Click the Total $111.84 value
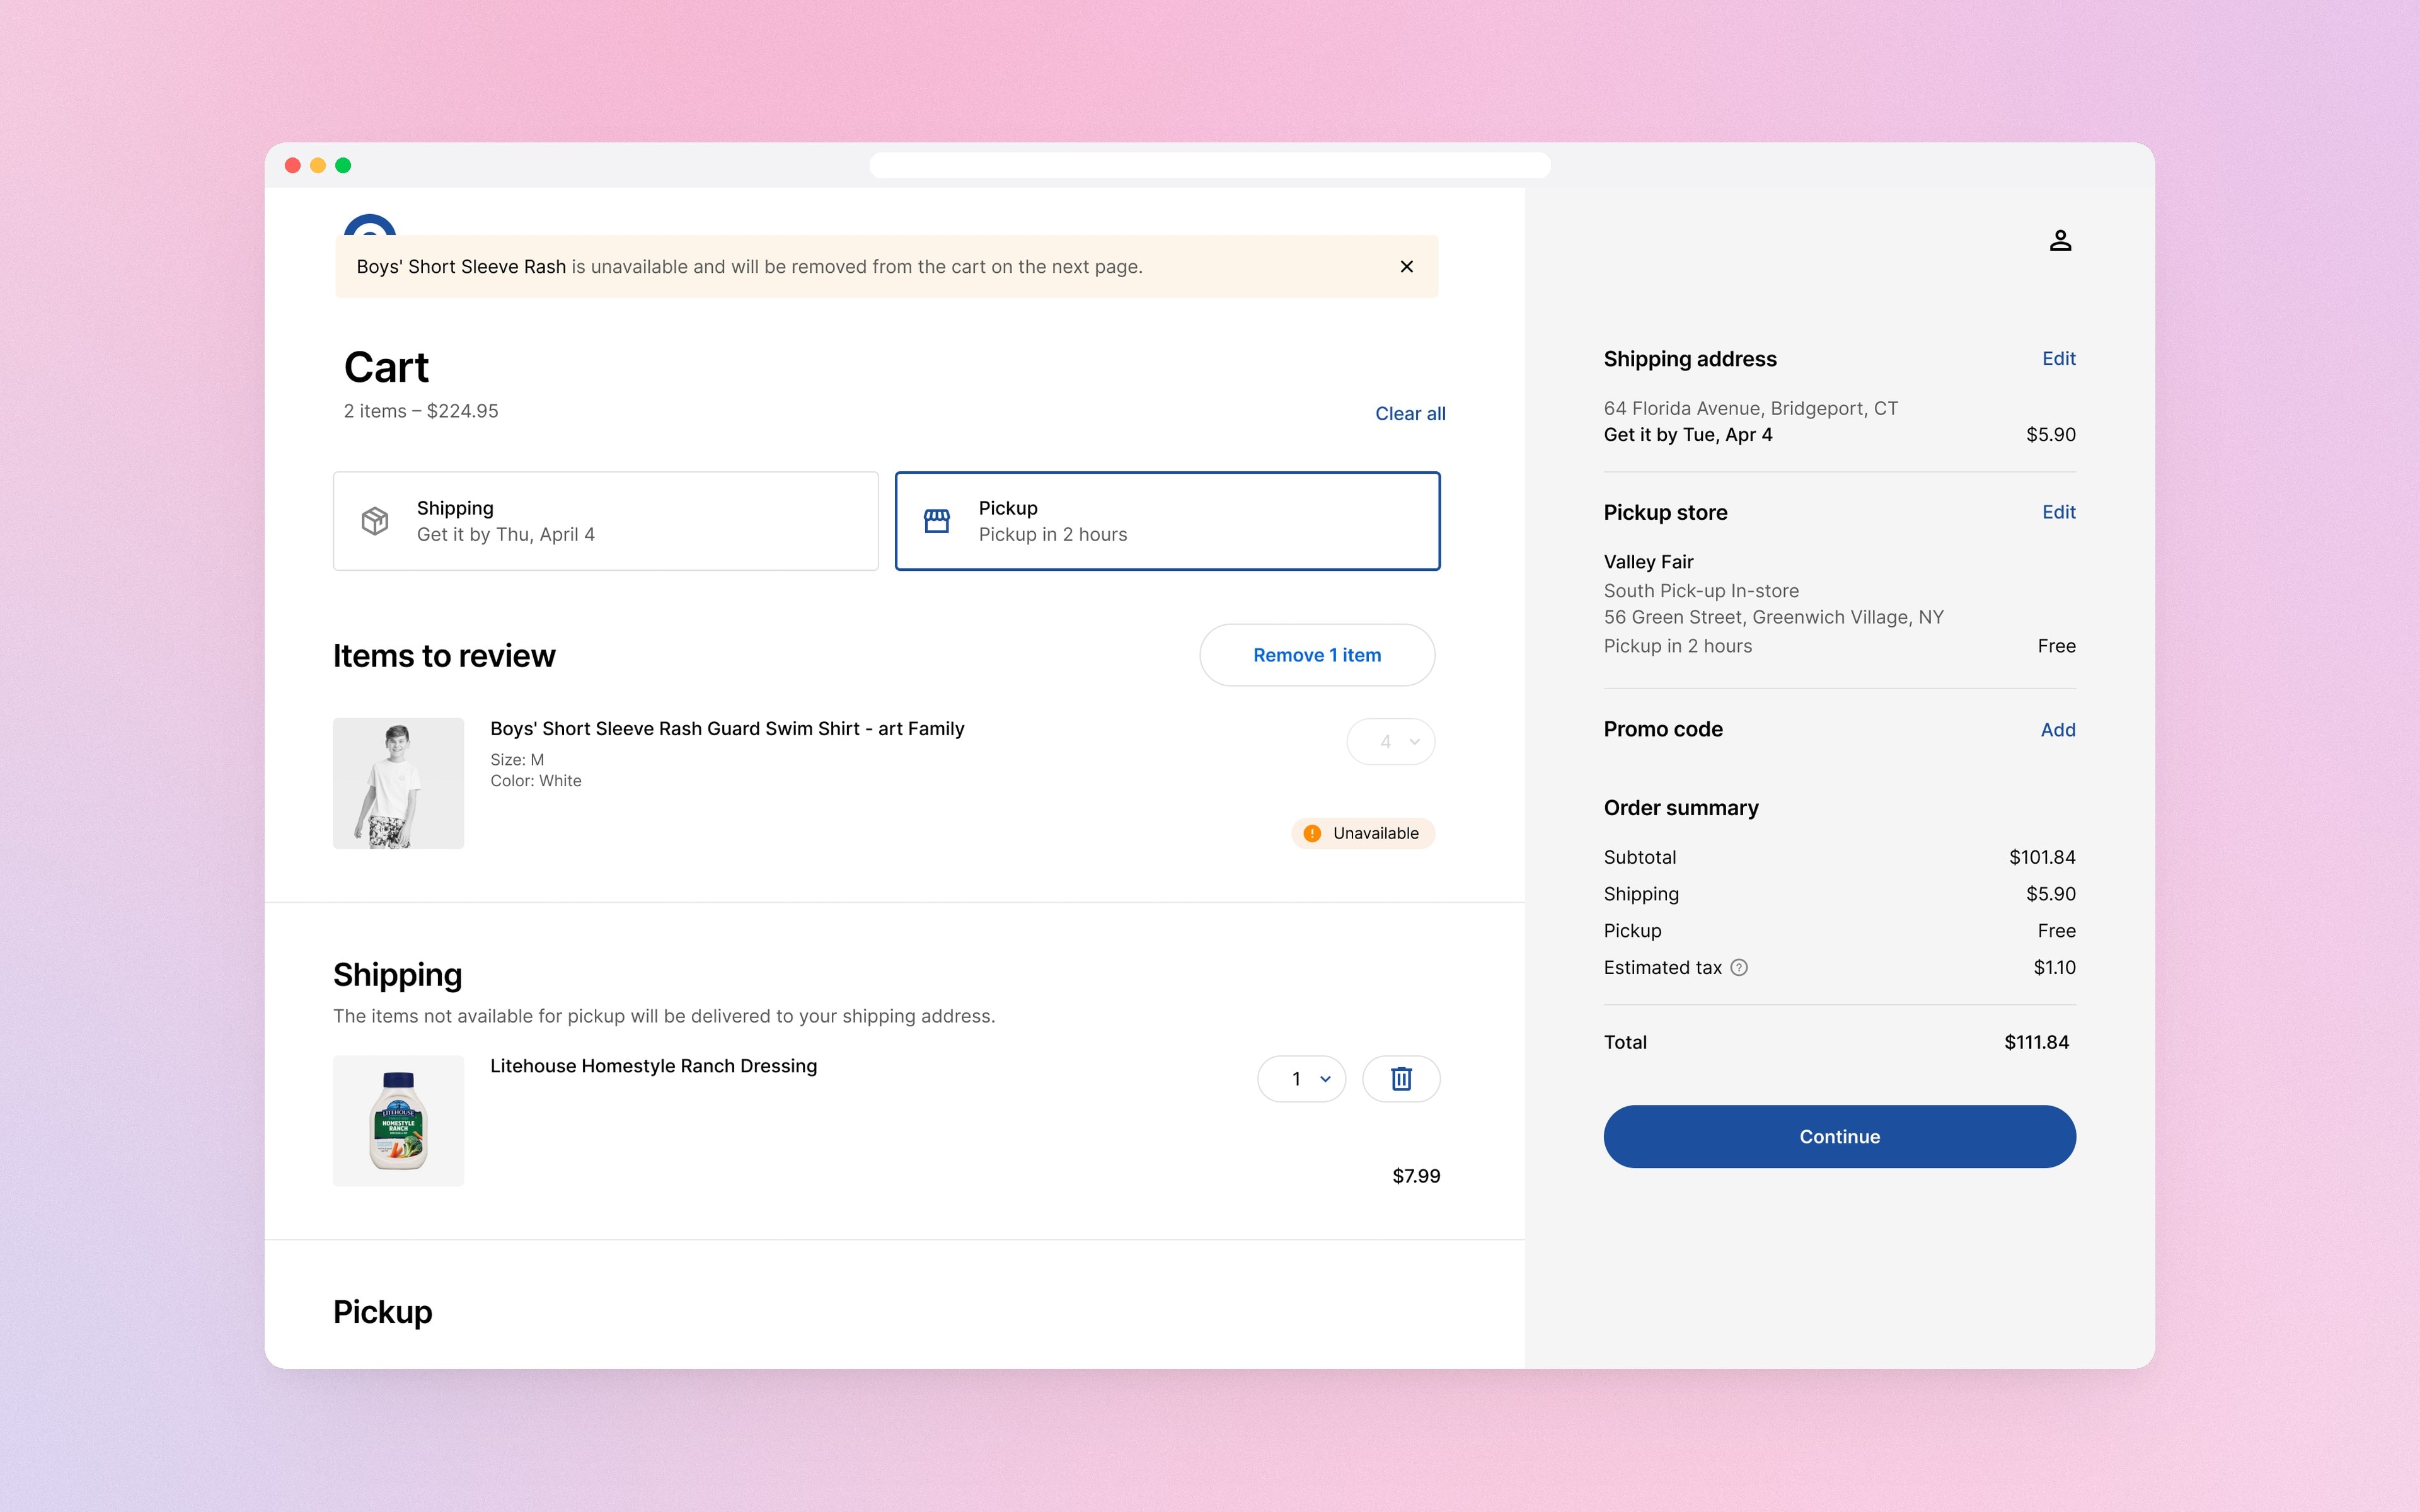2420x1512 pixels. click(x=2036, y=1042)
